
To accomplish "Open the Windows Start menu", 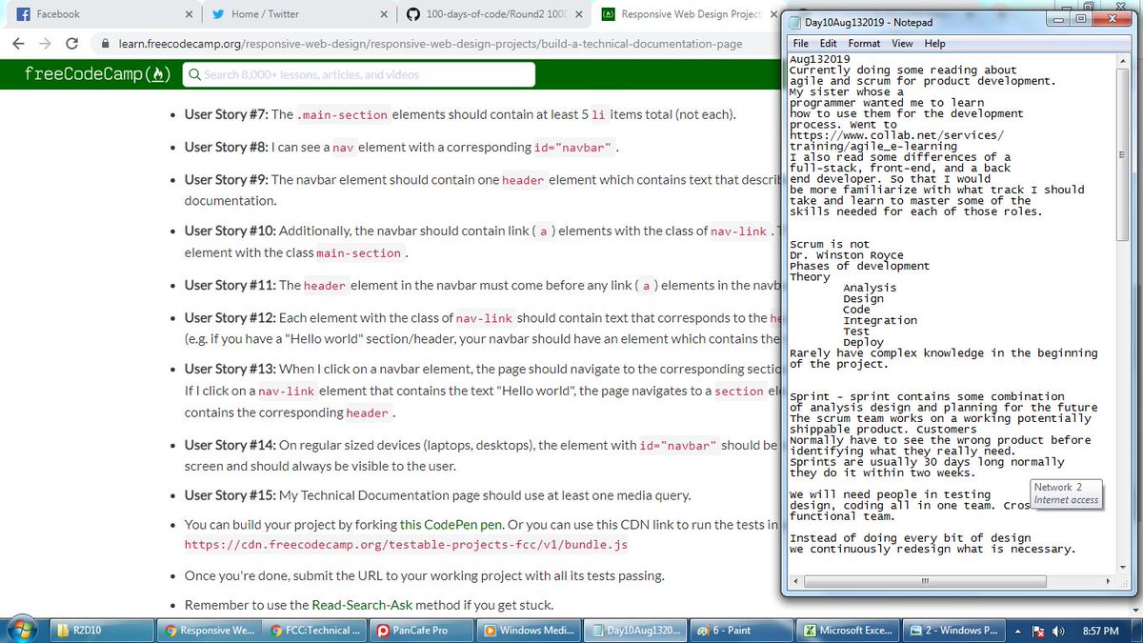I will (23, 630).
